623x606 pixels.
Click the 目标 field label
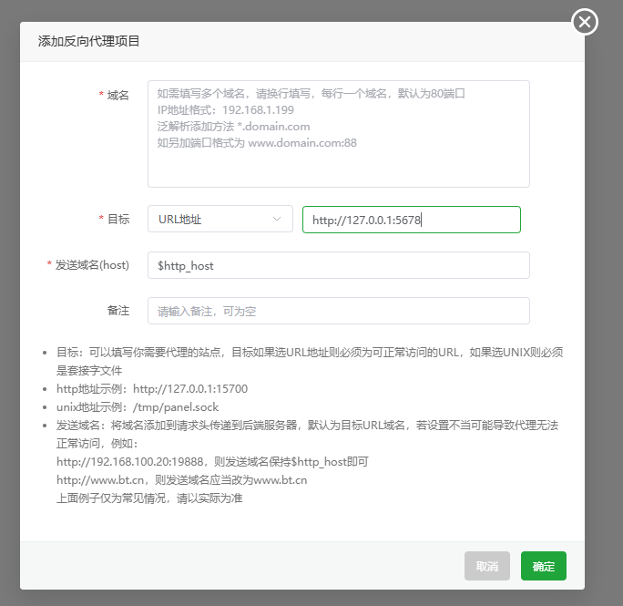(117, 220)
